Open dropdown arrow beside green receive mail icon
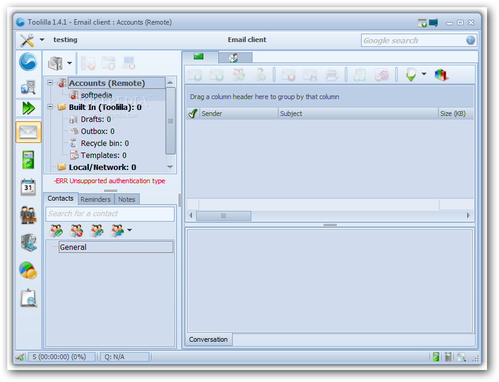This screenshot has height=382, width=499. point(423,74)
